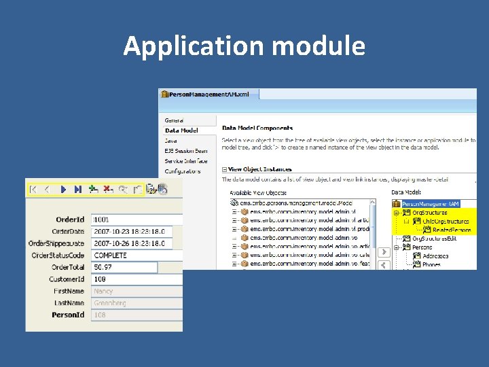Image resolution: width=489 pixels, height=367 pixels.
Task: Select PersonManagementAM root in Data Model
Action: click(431, 204)
